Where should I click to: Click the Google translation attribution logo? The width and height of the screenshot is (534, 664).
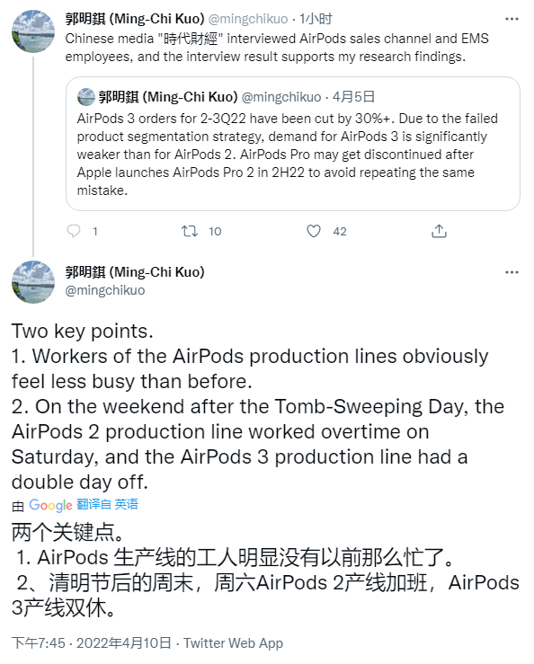point(50,505)
